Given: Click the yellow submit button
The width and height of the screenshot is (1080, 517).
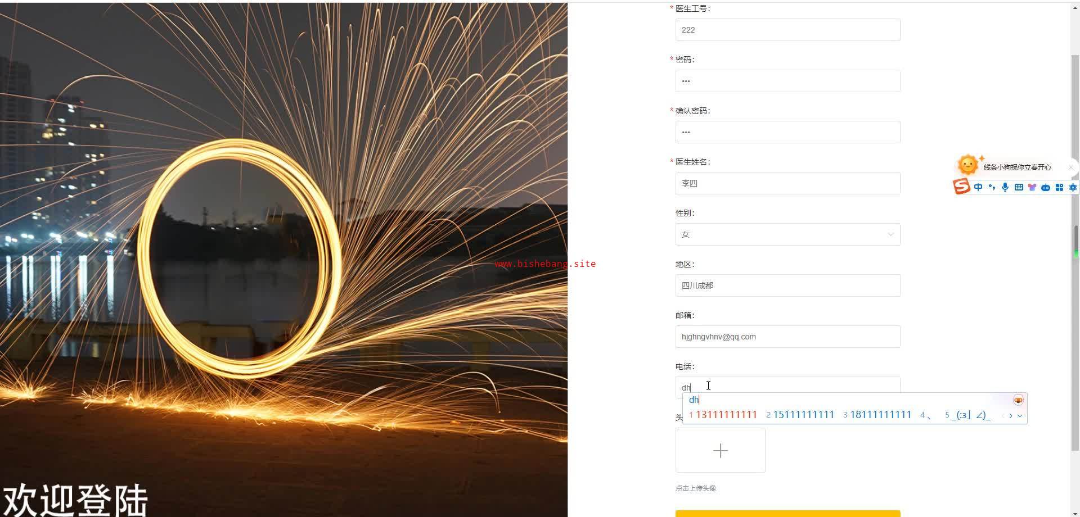Looking at the screenshot, I should click(x=787, y=514).
